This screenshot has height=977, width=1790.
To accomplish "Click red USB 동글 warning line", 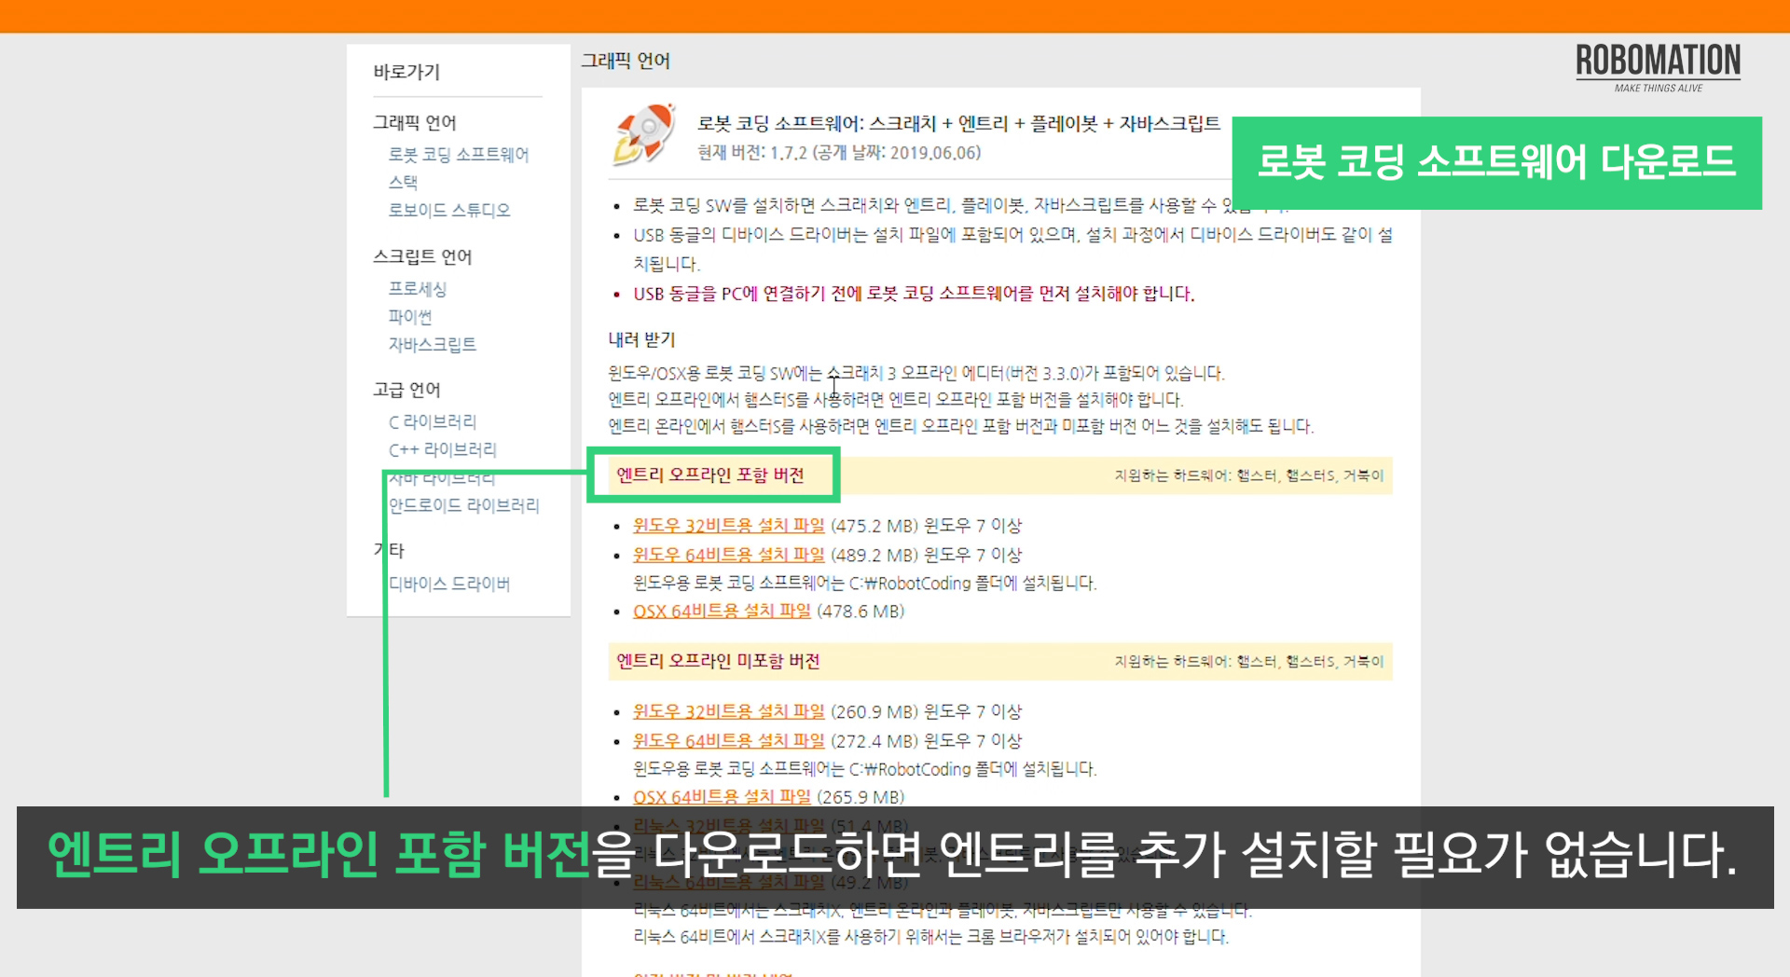I will click(914, 294).
